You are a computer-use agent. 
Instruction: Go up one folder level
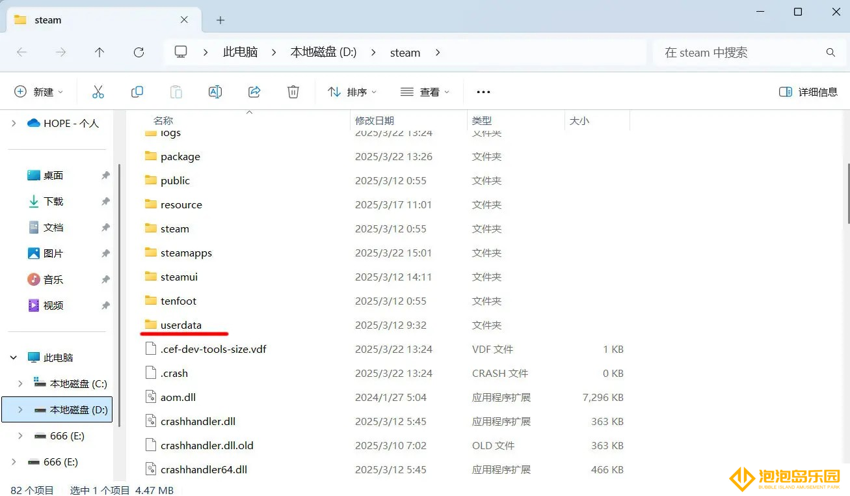click(x=100, y=53)
